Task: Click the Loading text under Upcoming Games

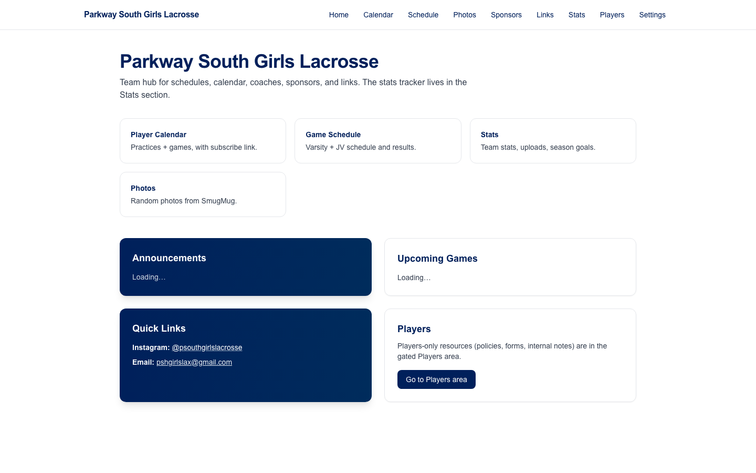Action: pos(414,277)
